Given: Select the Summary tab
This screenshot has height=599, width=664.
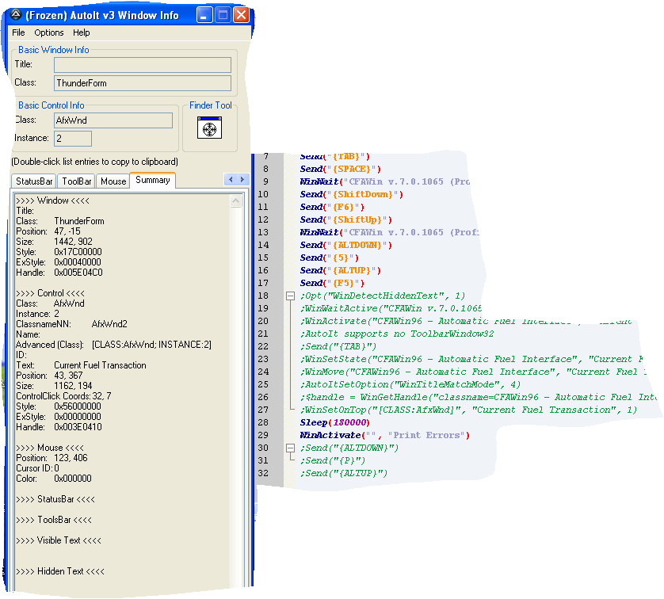Looking at the screenshot, I should coord(152,181).
